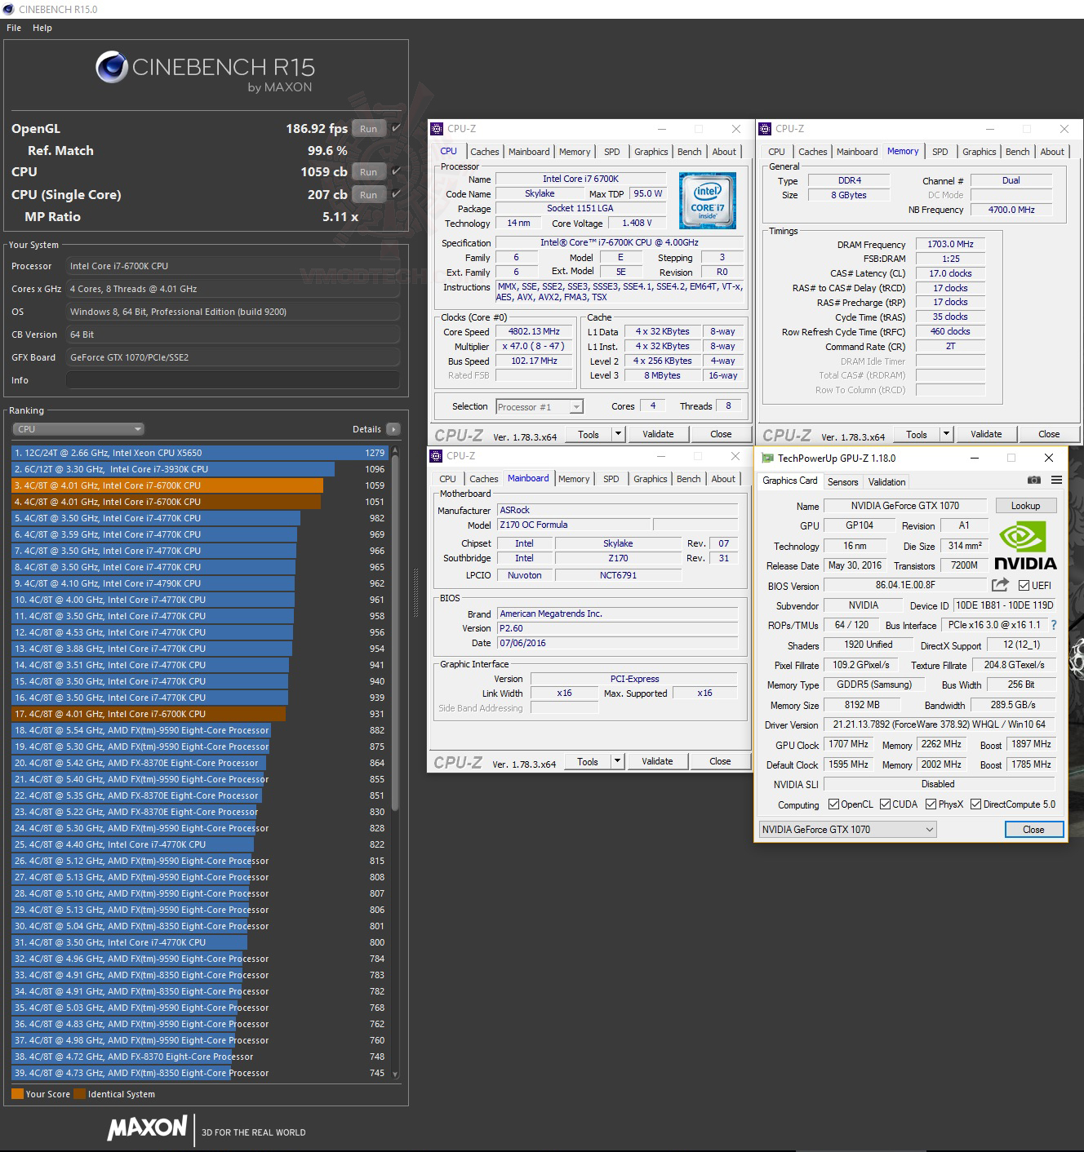Viewport: 1084px width, 1152px height.
Task: Click the ranking list scroll-down arrow
Action: point(395,1074)
